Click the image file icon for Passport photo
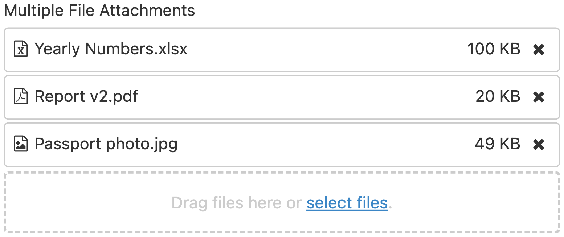 tap(21, 144)
